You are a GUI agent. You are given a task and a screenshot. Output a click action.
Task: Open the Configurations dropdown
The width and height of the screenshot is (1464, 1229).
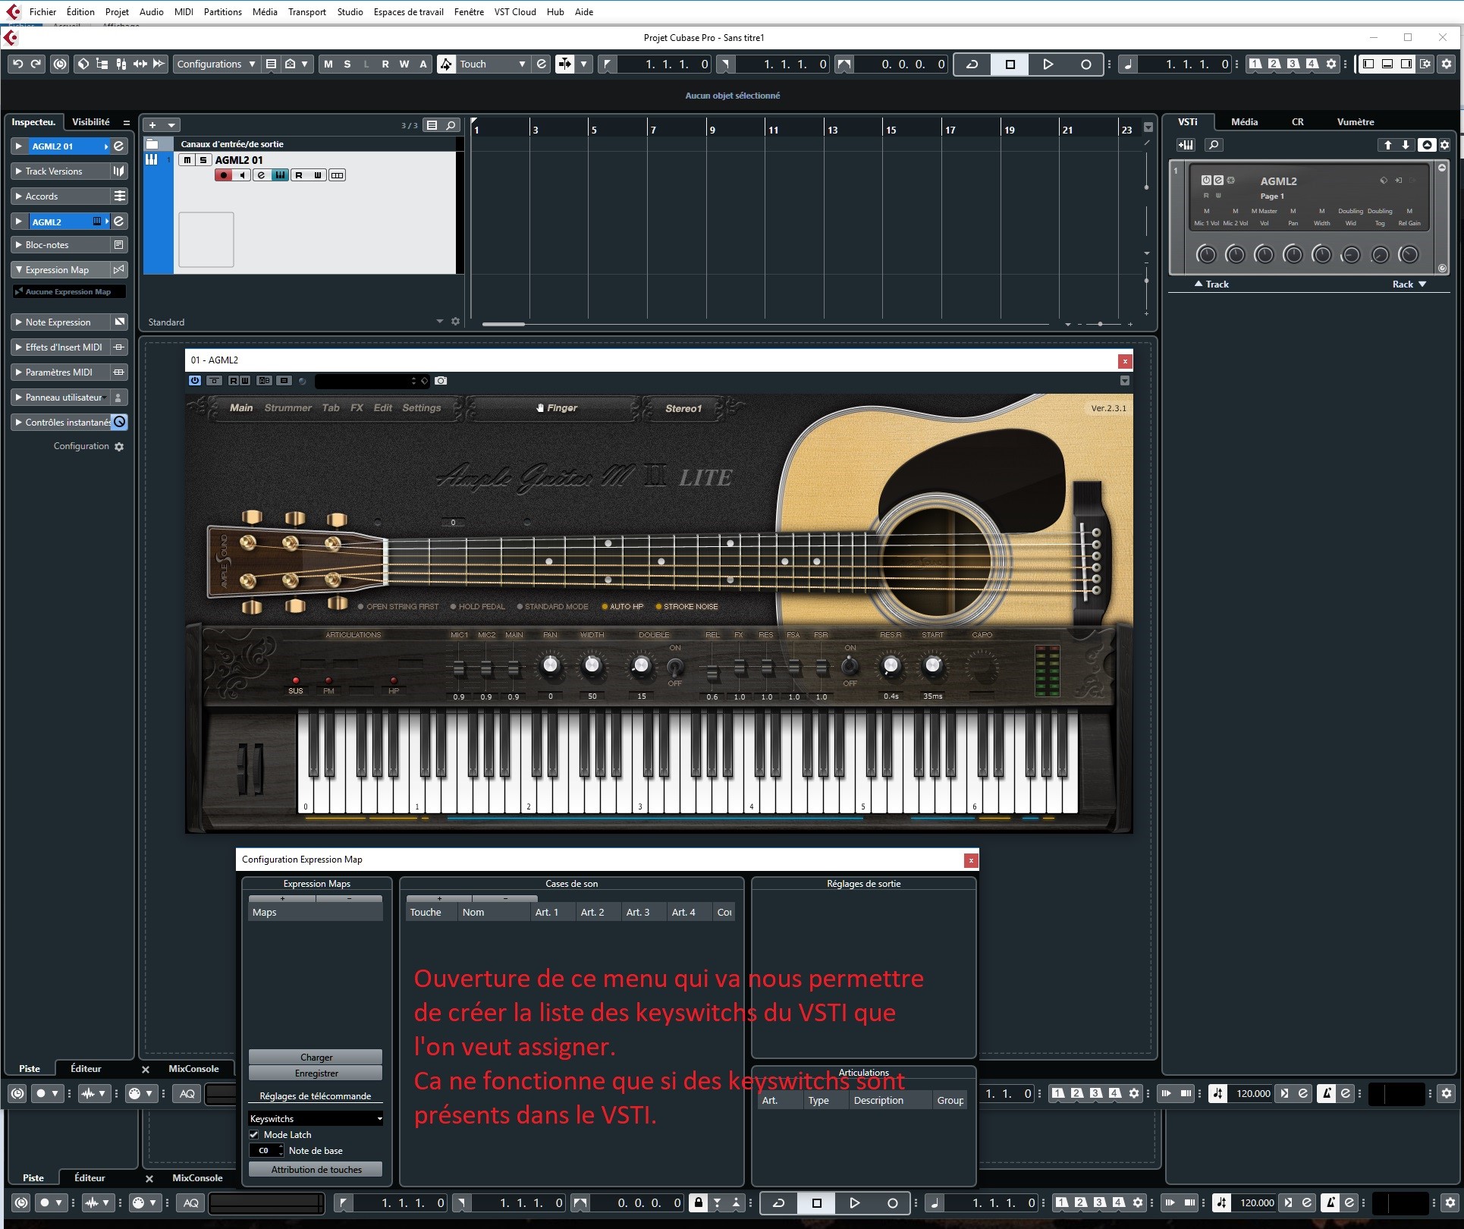click(215, 64)
